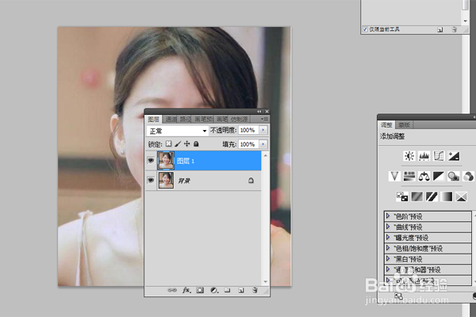Expand the "黑白"预设 presets
The height and width of the screenshot is (317, 476).
pos(388,259)
